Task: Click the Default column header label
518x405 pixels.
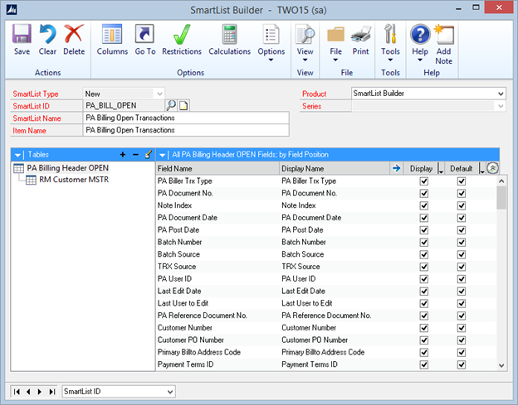Action: coord(461,169)
